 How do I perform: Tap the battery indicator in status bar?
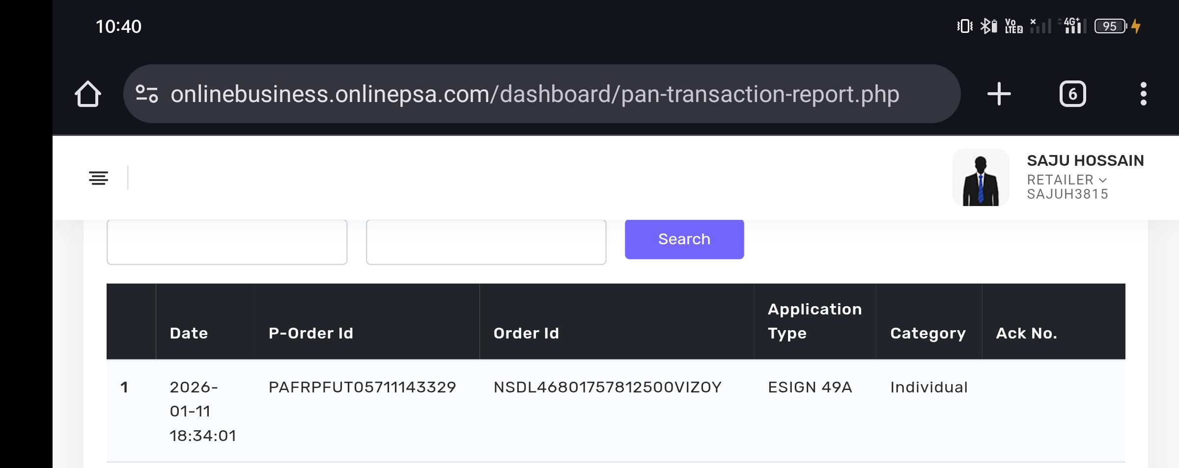1110,26
